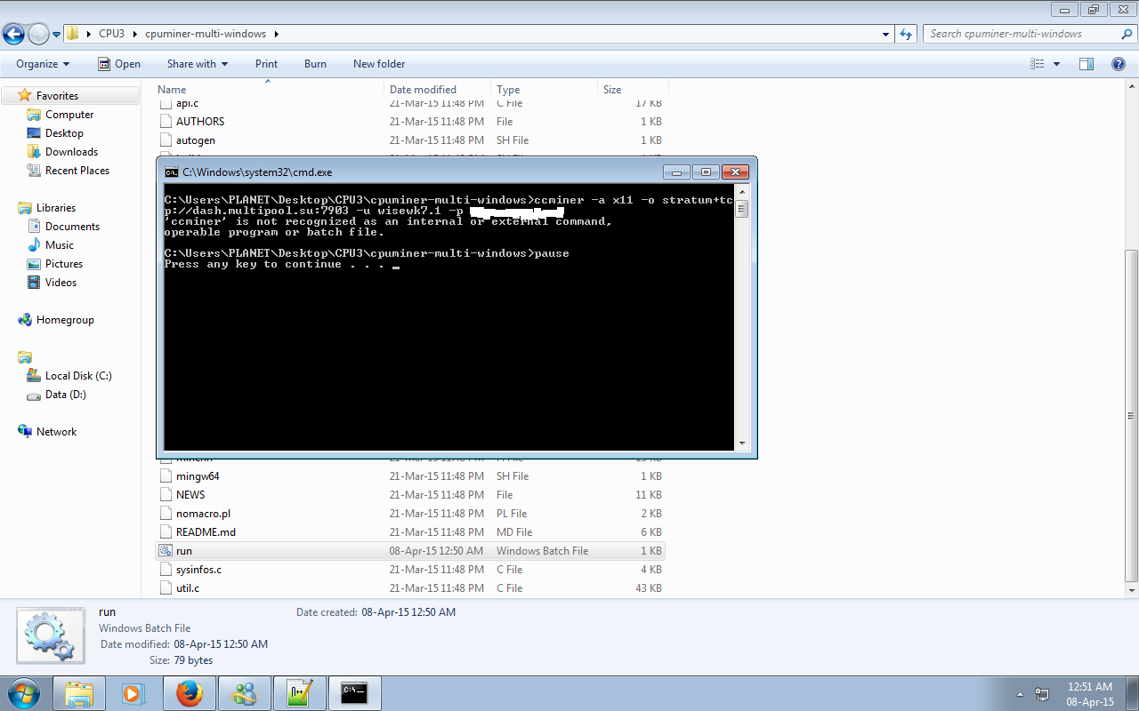1139x711 pixels.
Task: Toggle the preview pane
Action: [x=1086, y=64]
